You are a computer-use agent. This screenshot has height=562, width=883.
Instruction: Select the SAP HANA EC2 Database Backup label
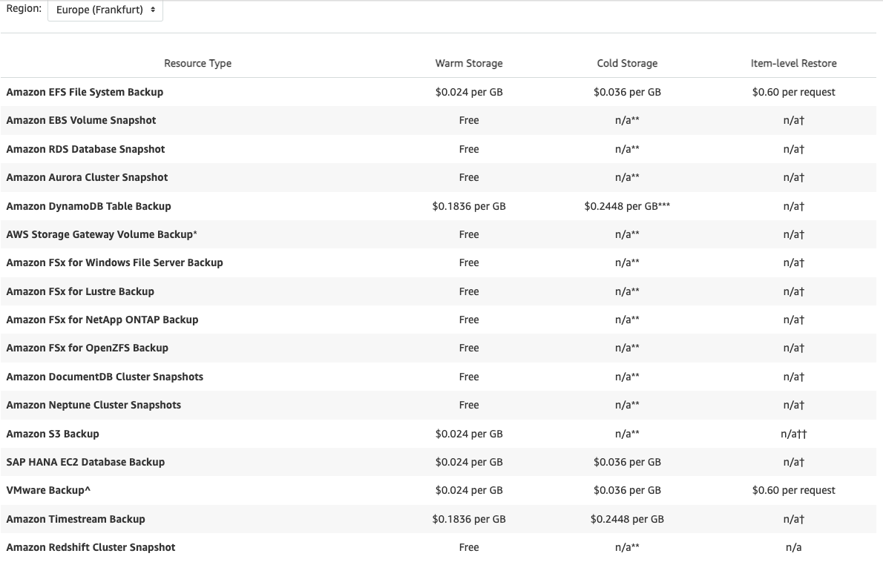tap(85, 462)
